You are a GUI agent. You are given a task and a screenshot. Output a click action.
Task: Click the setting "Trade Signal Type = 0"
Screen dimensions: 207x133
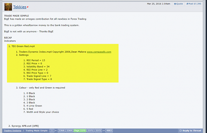39,79
